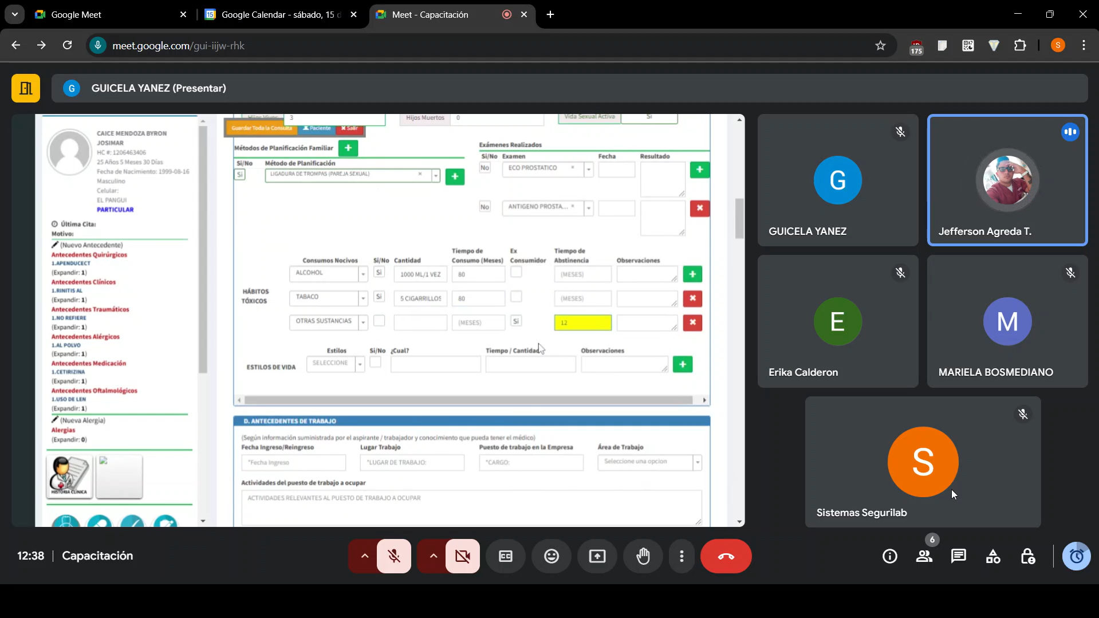
Task: Turn on camera in Meet controls
Action: [463, 556]
